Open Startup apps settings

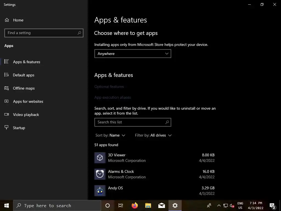(15, 128)
